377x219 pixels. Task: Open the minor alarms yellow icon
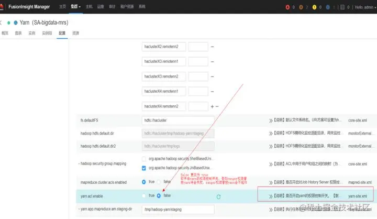click(314, 7)
